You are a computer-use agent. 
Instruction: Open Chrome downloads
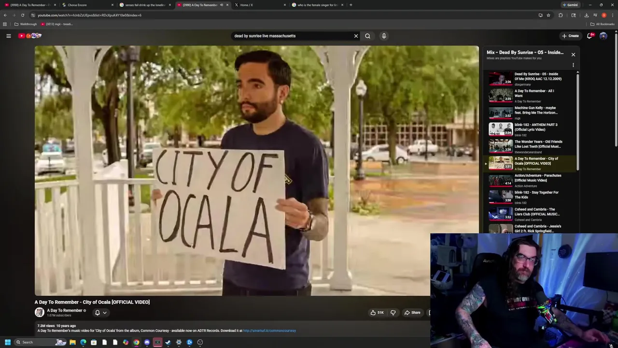(586, 15)
